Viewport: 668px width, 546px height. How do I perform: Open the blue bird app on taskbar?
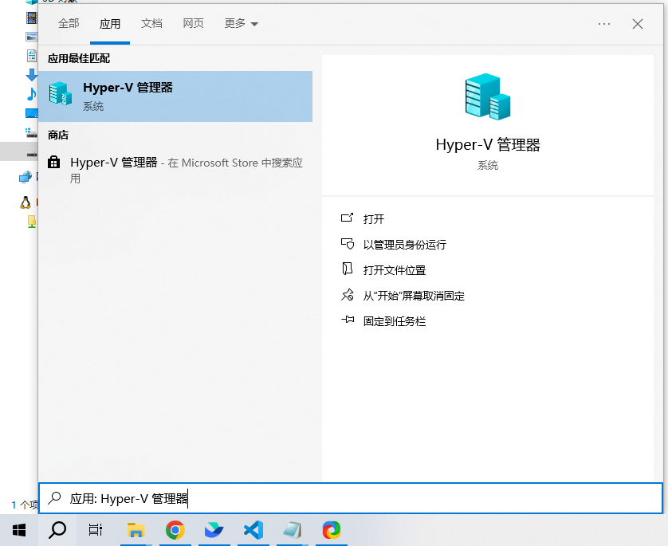click(214, 530)
